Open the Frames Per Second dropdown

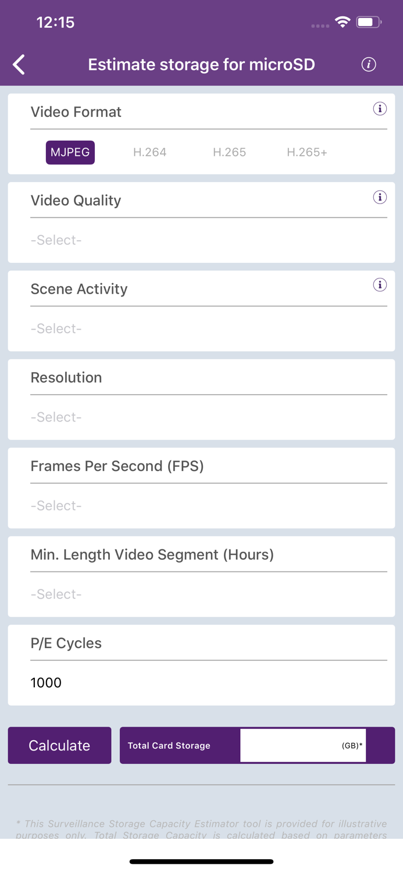(201, 506)
